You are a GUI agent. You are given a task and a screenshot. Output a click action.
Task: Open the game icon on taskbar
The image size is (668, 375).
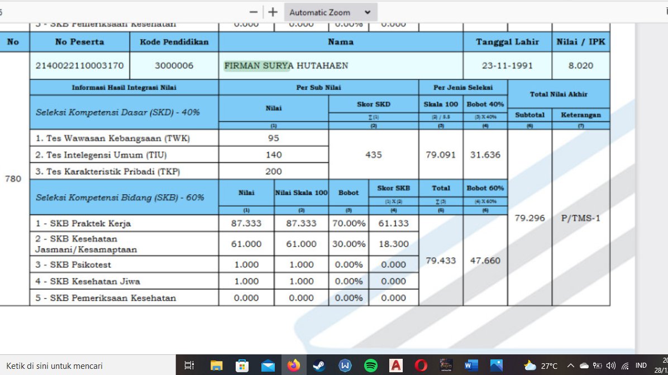click(x=446, y=365)
